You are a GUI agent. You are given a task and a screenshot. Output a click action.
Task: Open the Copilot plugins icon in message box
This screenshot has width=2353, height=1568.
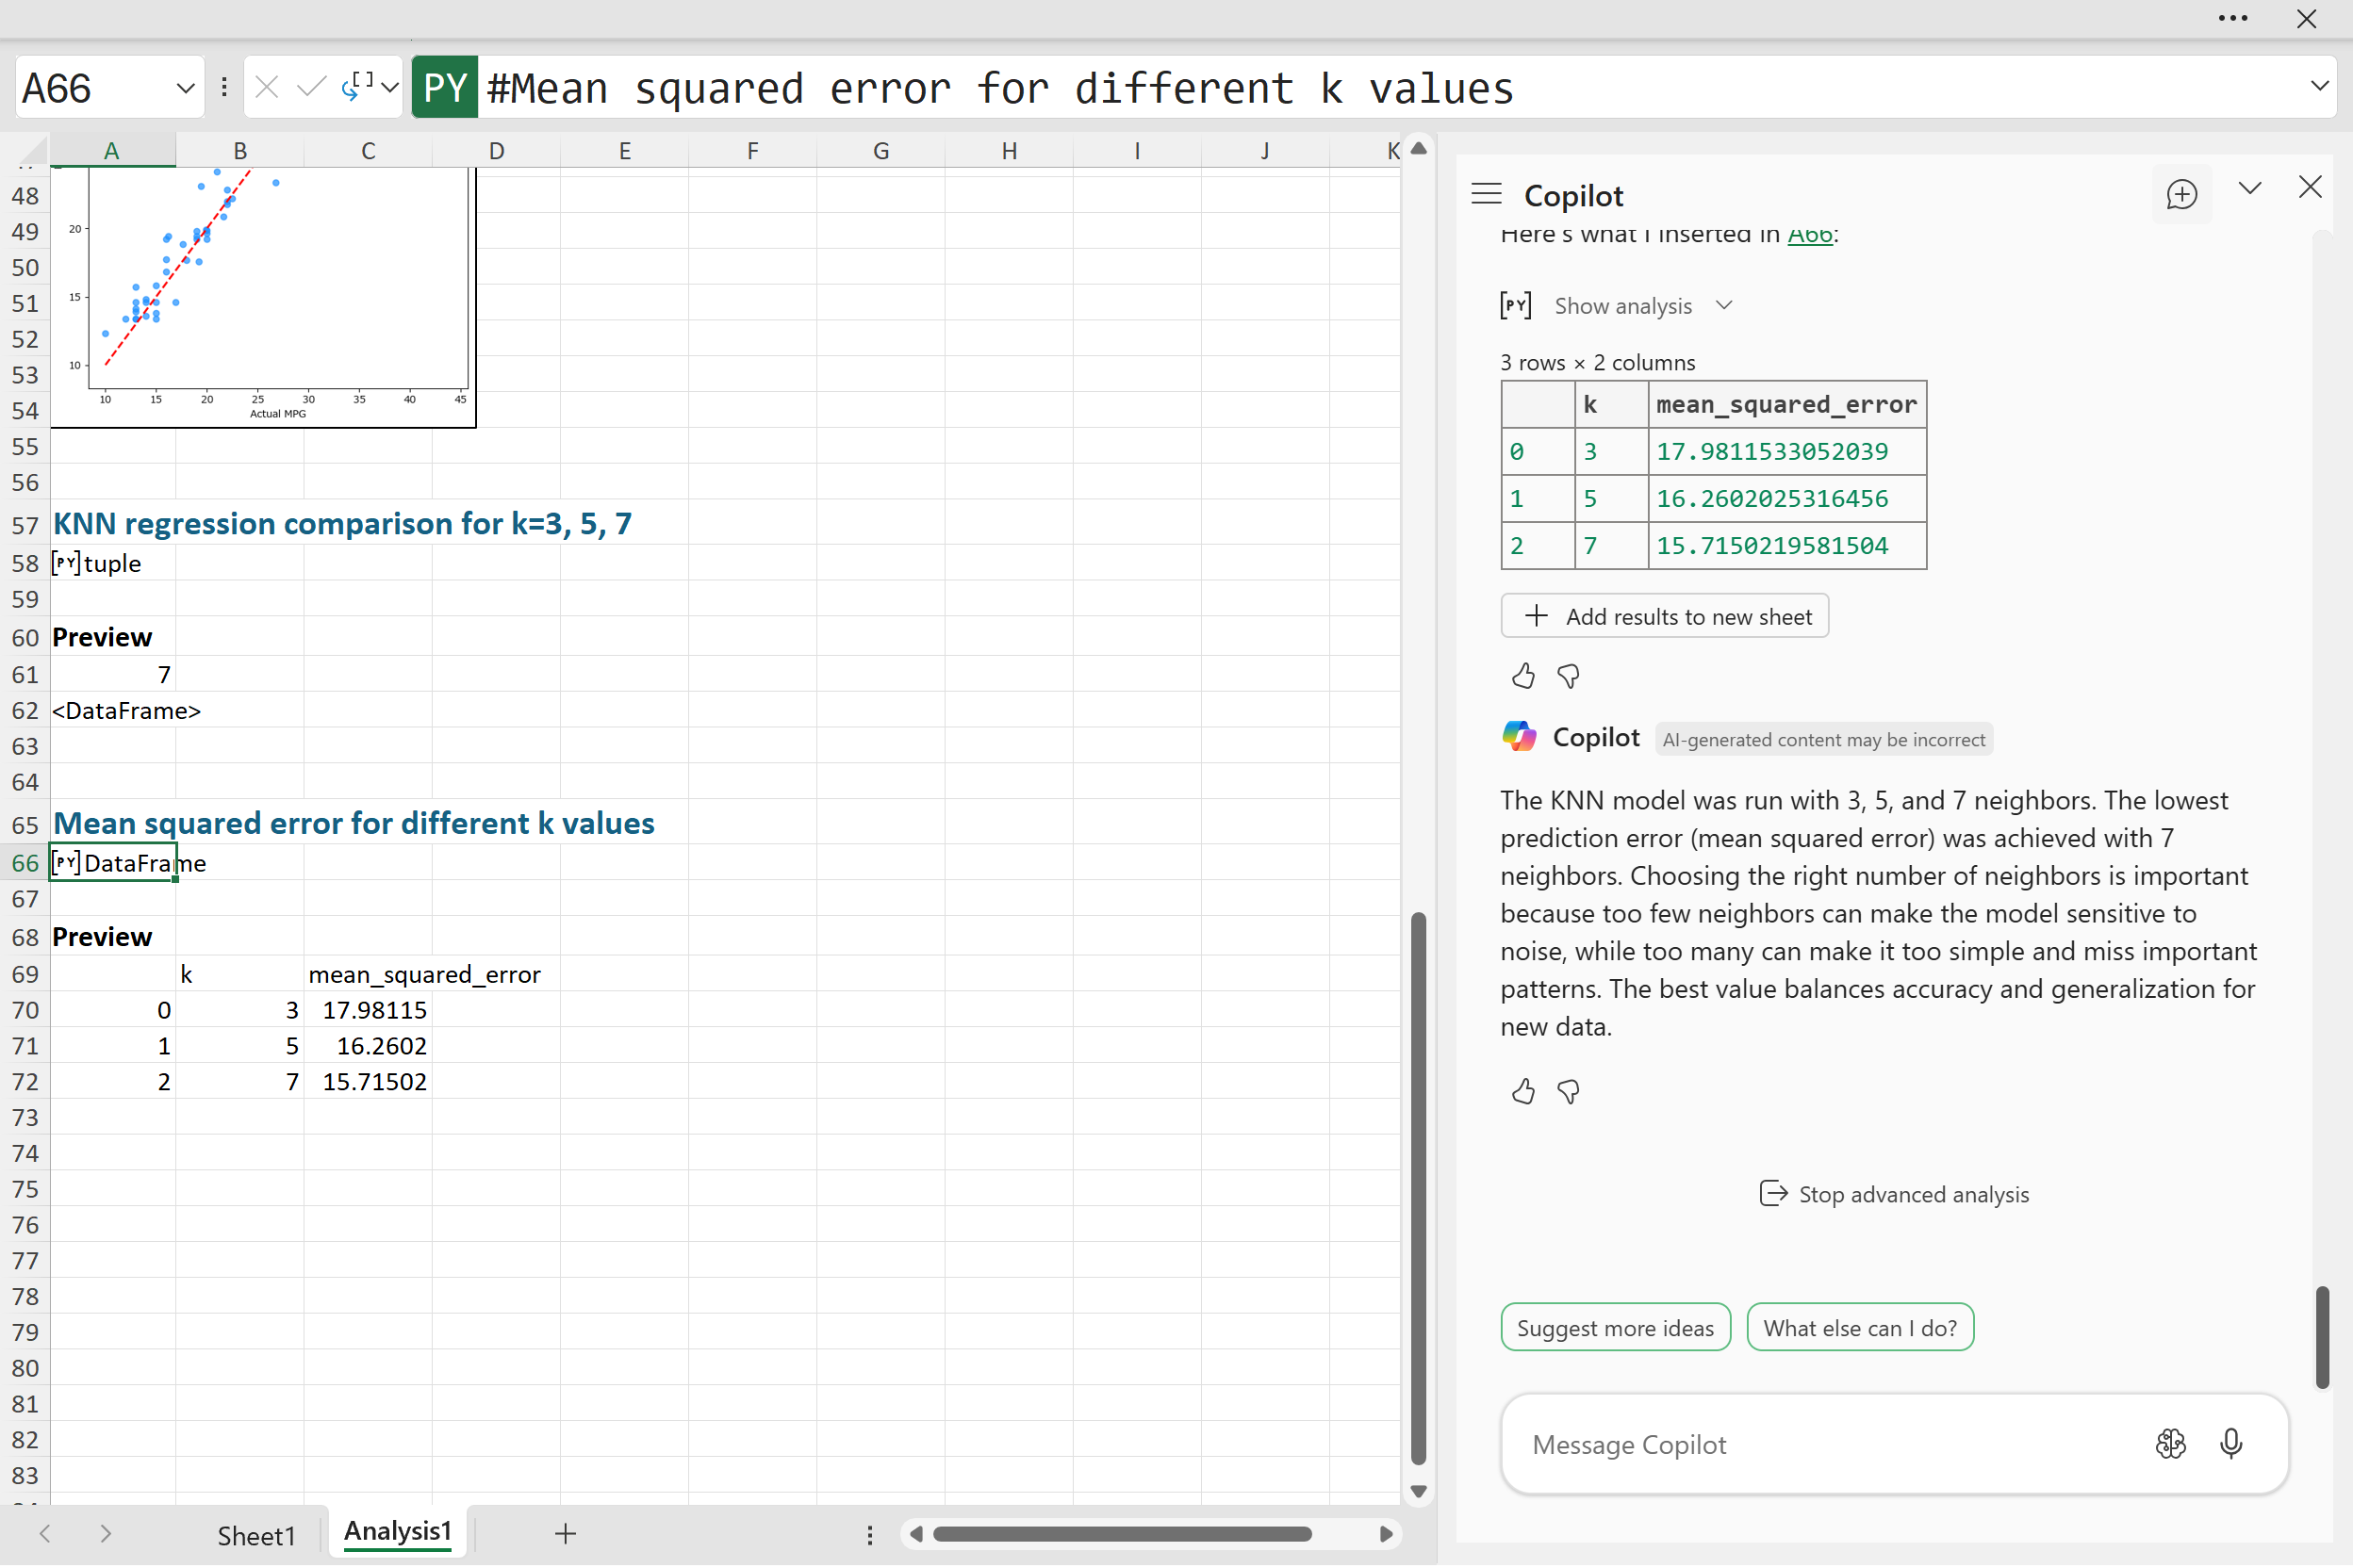(x=2170, y=1443)
